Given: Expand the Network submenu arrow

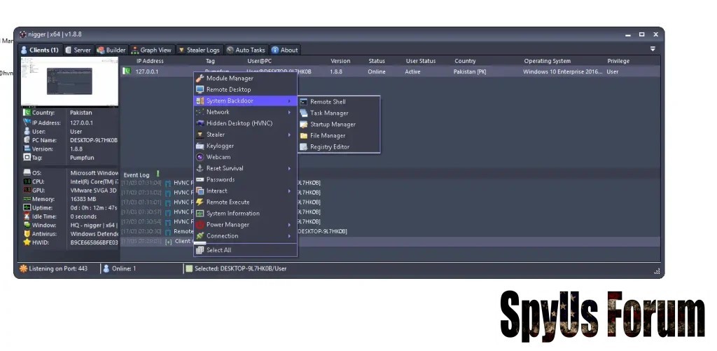Looking at the screenshot, I should tap(289, 112).
